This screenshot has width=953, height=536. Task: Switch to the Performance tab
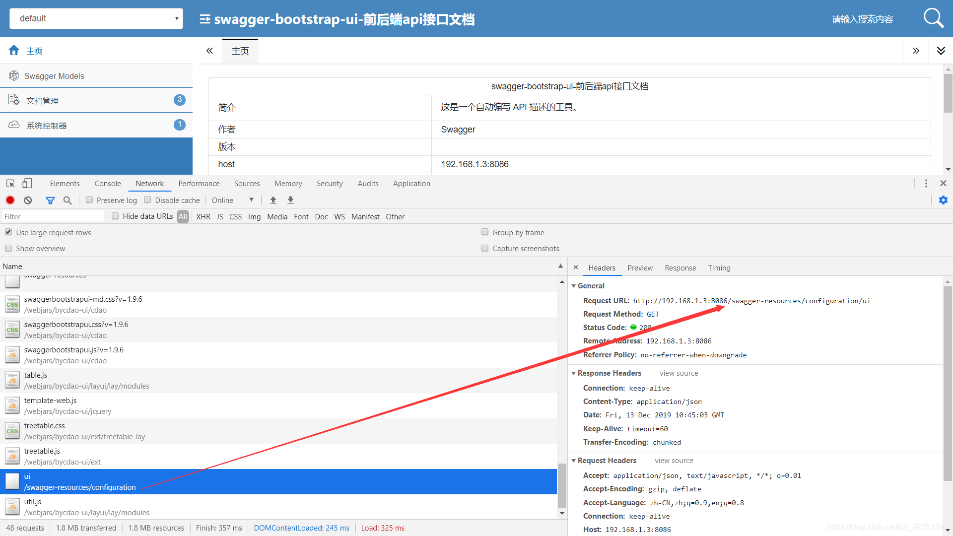click(x=199, y=184)
